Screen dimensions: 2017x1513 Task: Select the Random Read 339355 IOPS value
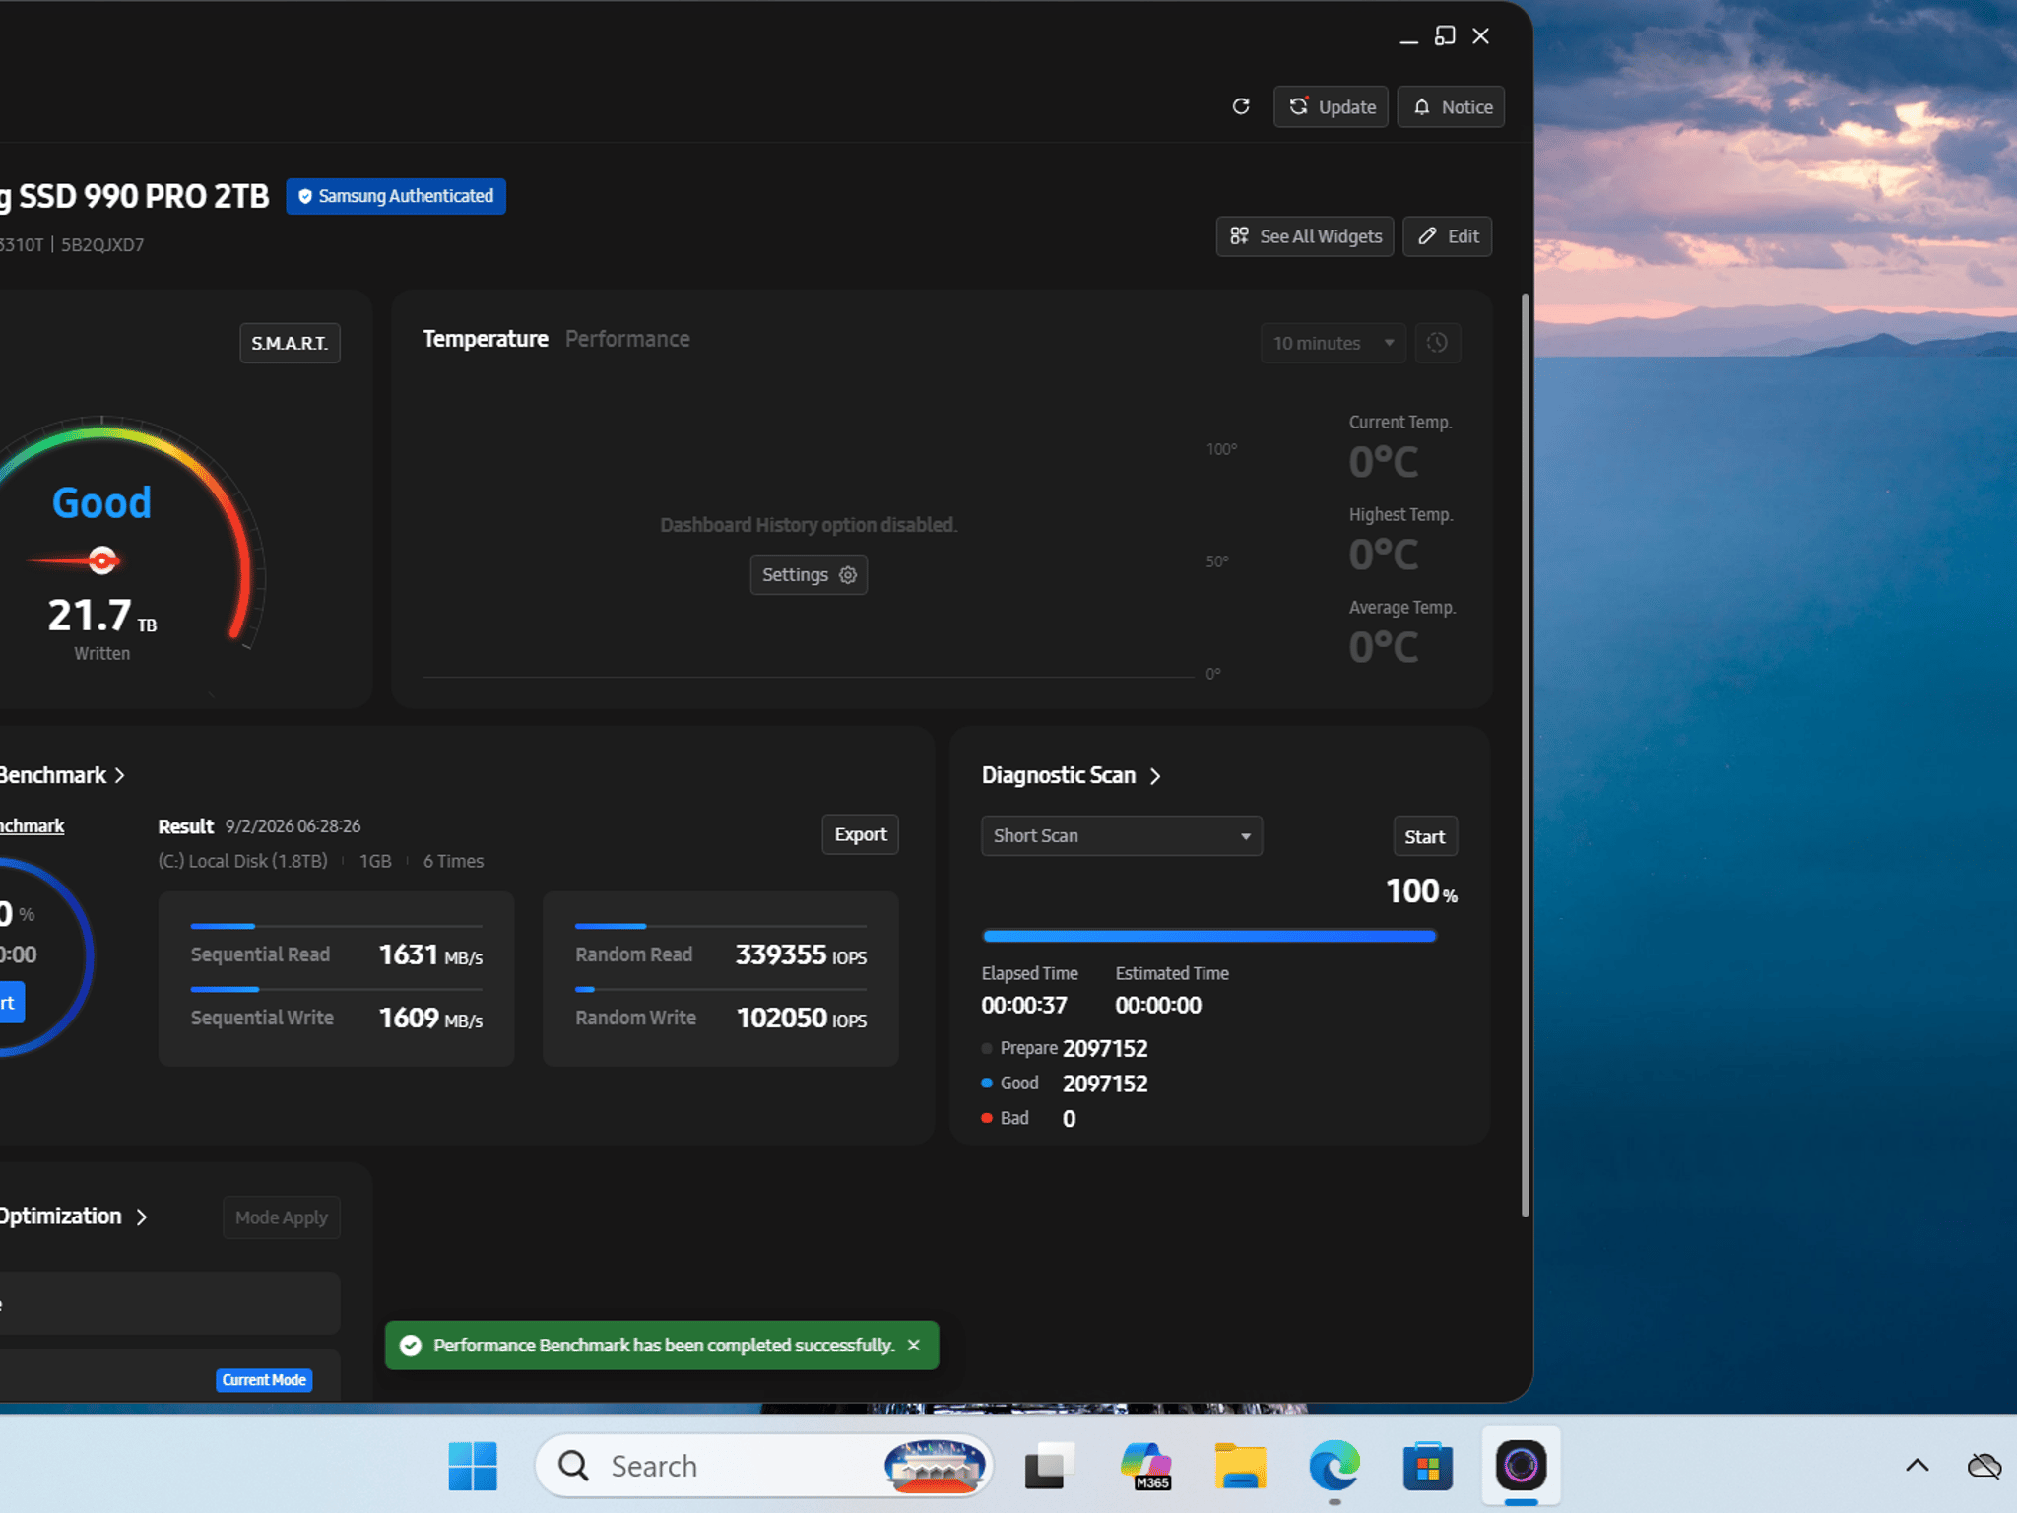click(x=801, y=955)
